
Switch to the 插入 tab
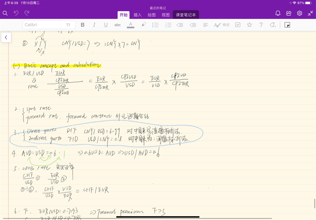tap(138, 15)
